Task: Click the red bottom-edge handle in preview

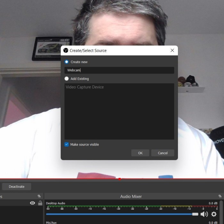Action: point(120,179)
